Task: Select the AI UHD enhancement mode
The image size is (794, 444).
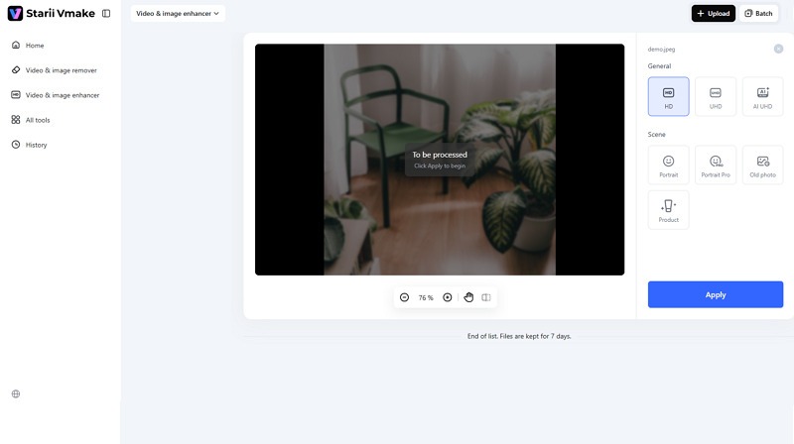Action: tap(762, 96)
